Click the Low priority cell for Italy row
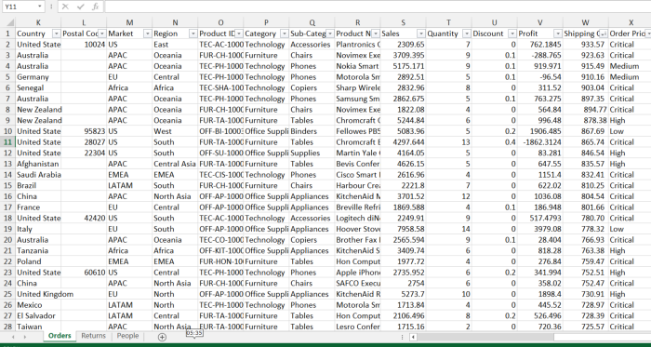This screenshot has width=651, height=347. pyautogui.click(x=630, y=229)
